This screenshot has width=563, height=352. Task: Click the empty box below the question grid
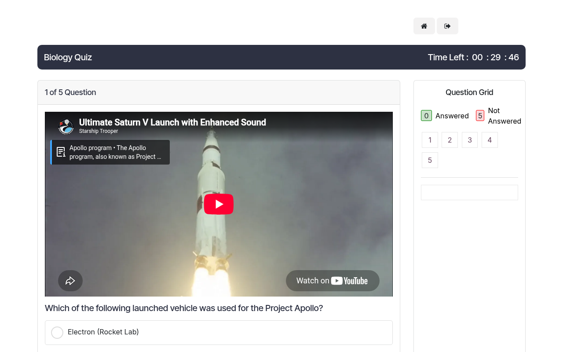pyautogui.click(x=469, y=192)
